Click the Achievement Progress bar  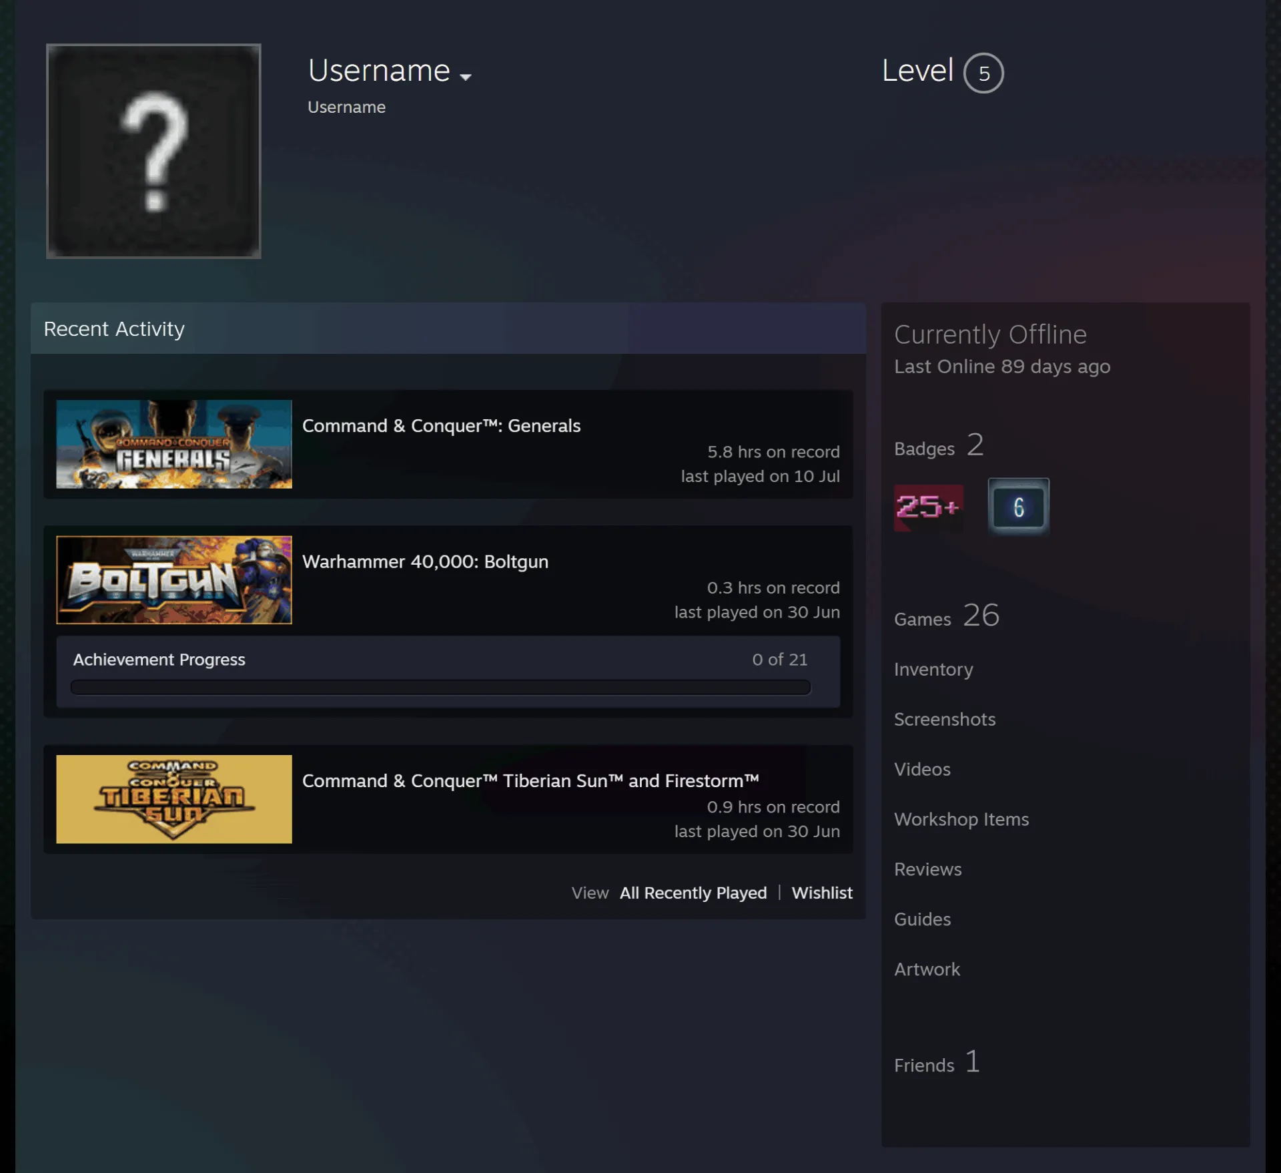[440, 687]
